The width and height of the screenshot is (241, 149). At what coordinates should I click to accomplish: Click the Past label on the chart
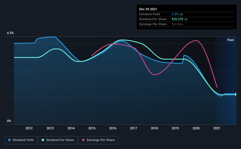tap(230, 40)
